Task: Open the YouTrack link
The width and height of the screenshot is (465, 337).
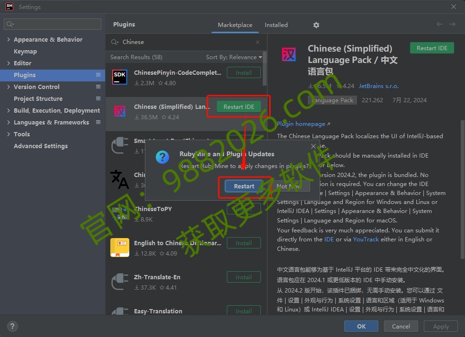Action: [x=366, y=239]
